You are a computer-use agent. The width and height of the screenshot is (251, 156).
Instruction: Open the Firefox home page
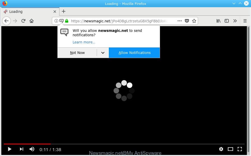pyautogui.click(x=32, y=21)
